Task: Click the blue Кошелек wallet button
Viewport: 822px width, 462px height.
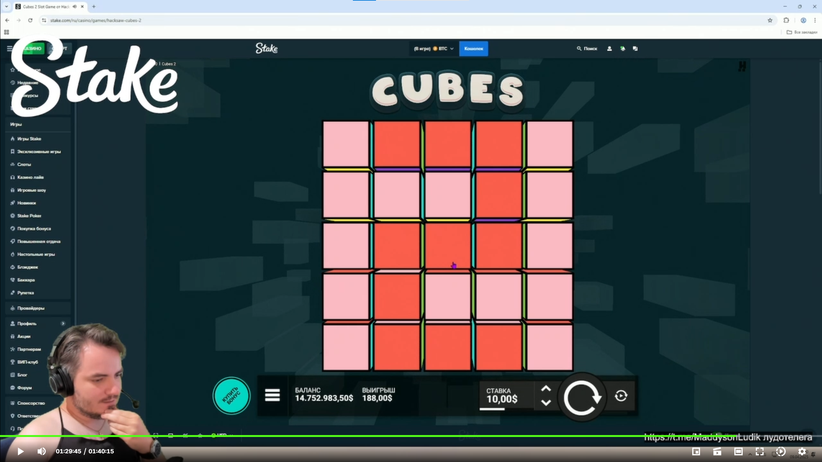Action: coord(473,48)
